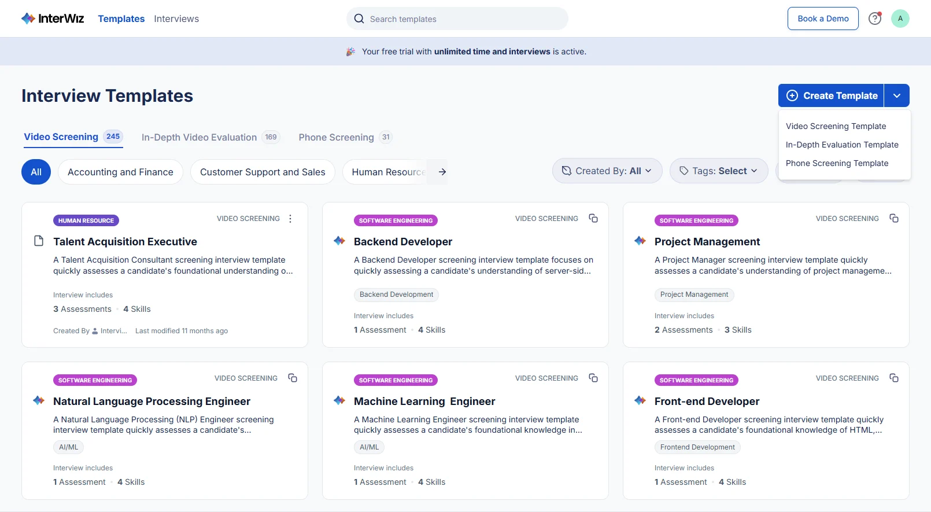Switch to In-Depth Video Evaluation tab
Viewport: 931px width, 512px height.
[x=211, y=137]
